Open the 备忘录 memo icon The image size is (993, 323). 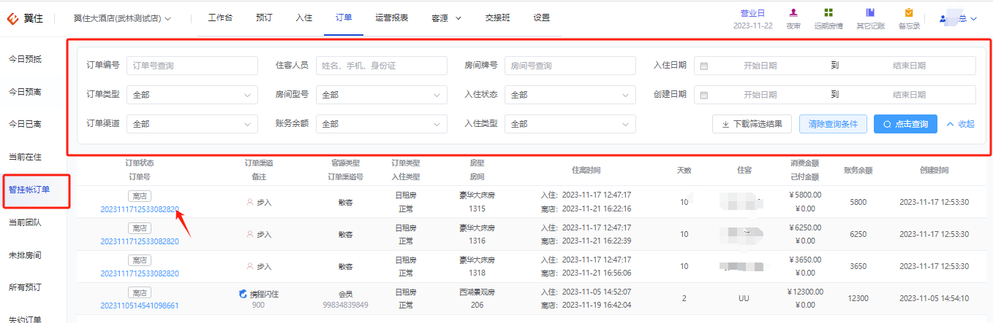click(909, 13)
